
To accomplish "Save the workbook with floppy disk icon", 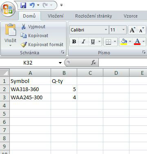I will pos(23,5).
